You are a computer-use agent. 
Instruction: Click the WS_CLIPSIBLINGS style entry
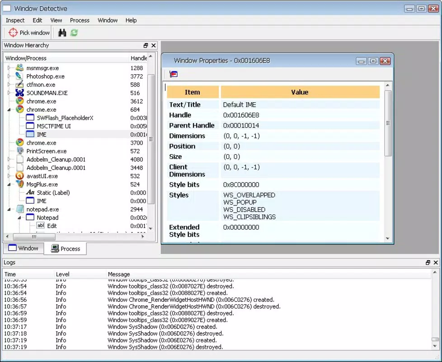coord(249,217)
